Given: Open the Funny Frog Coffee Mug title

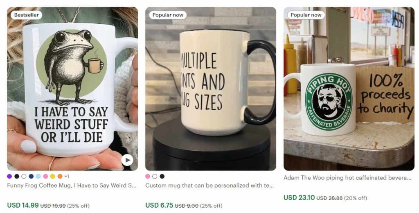Looking at the screenshot, I should [x=72, y=186].
